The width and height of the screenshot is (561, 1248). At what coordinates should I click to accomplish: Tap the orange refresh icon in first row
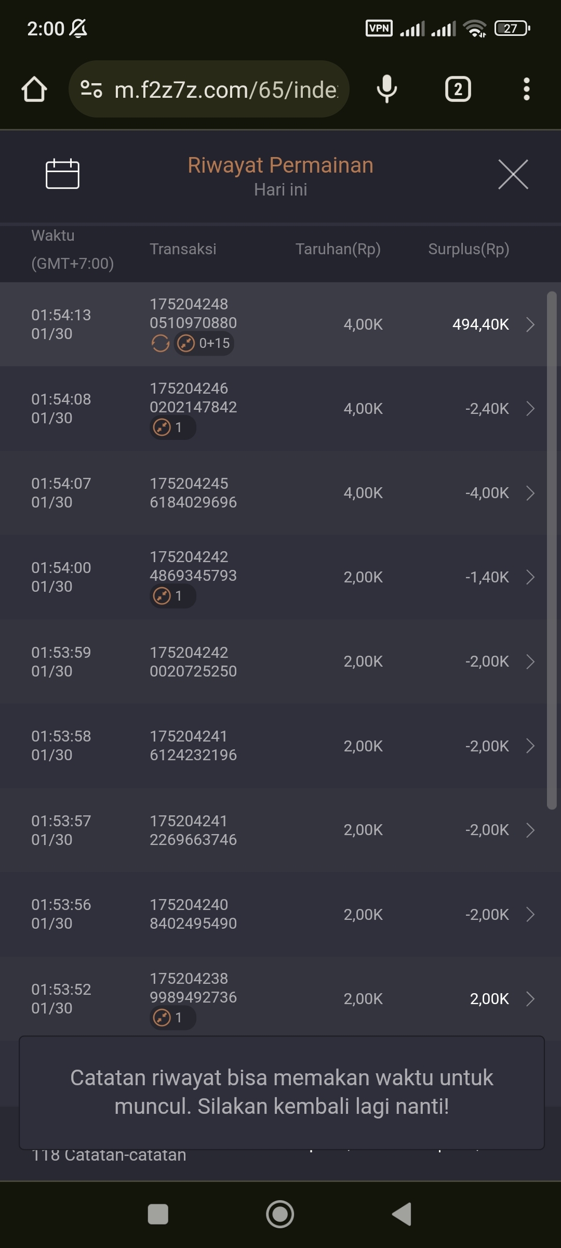[x=160, y=343]
